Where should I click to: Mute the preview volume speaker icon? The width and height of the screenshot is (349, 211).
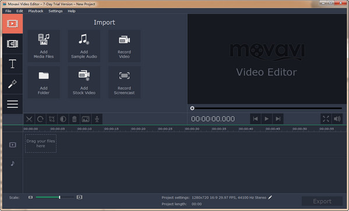tap(337, 119)
